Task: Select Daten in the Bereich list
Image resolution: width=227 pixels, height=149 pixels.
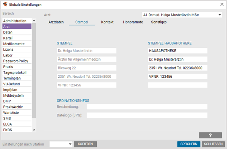Action: point(17,32)
